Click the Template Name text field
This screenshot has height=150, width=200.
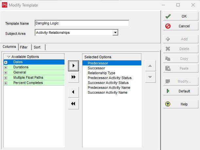click(x=82, y=23)
